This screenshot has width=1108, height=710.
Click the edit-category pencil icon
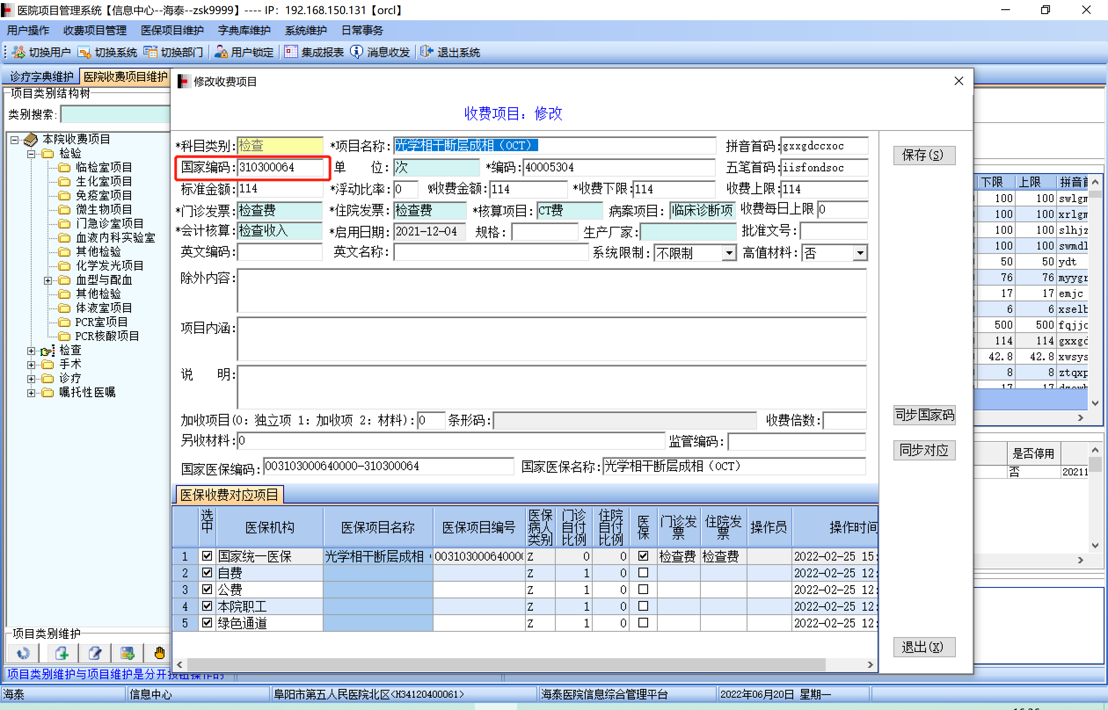[x=95, y=653]
